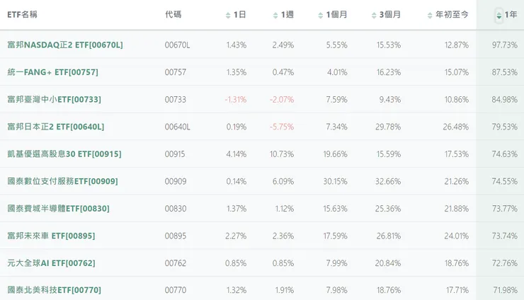Open the 元大全球AI ETF[00762] link
524x300 pixels.
[x=51, y=263]
